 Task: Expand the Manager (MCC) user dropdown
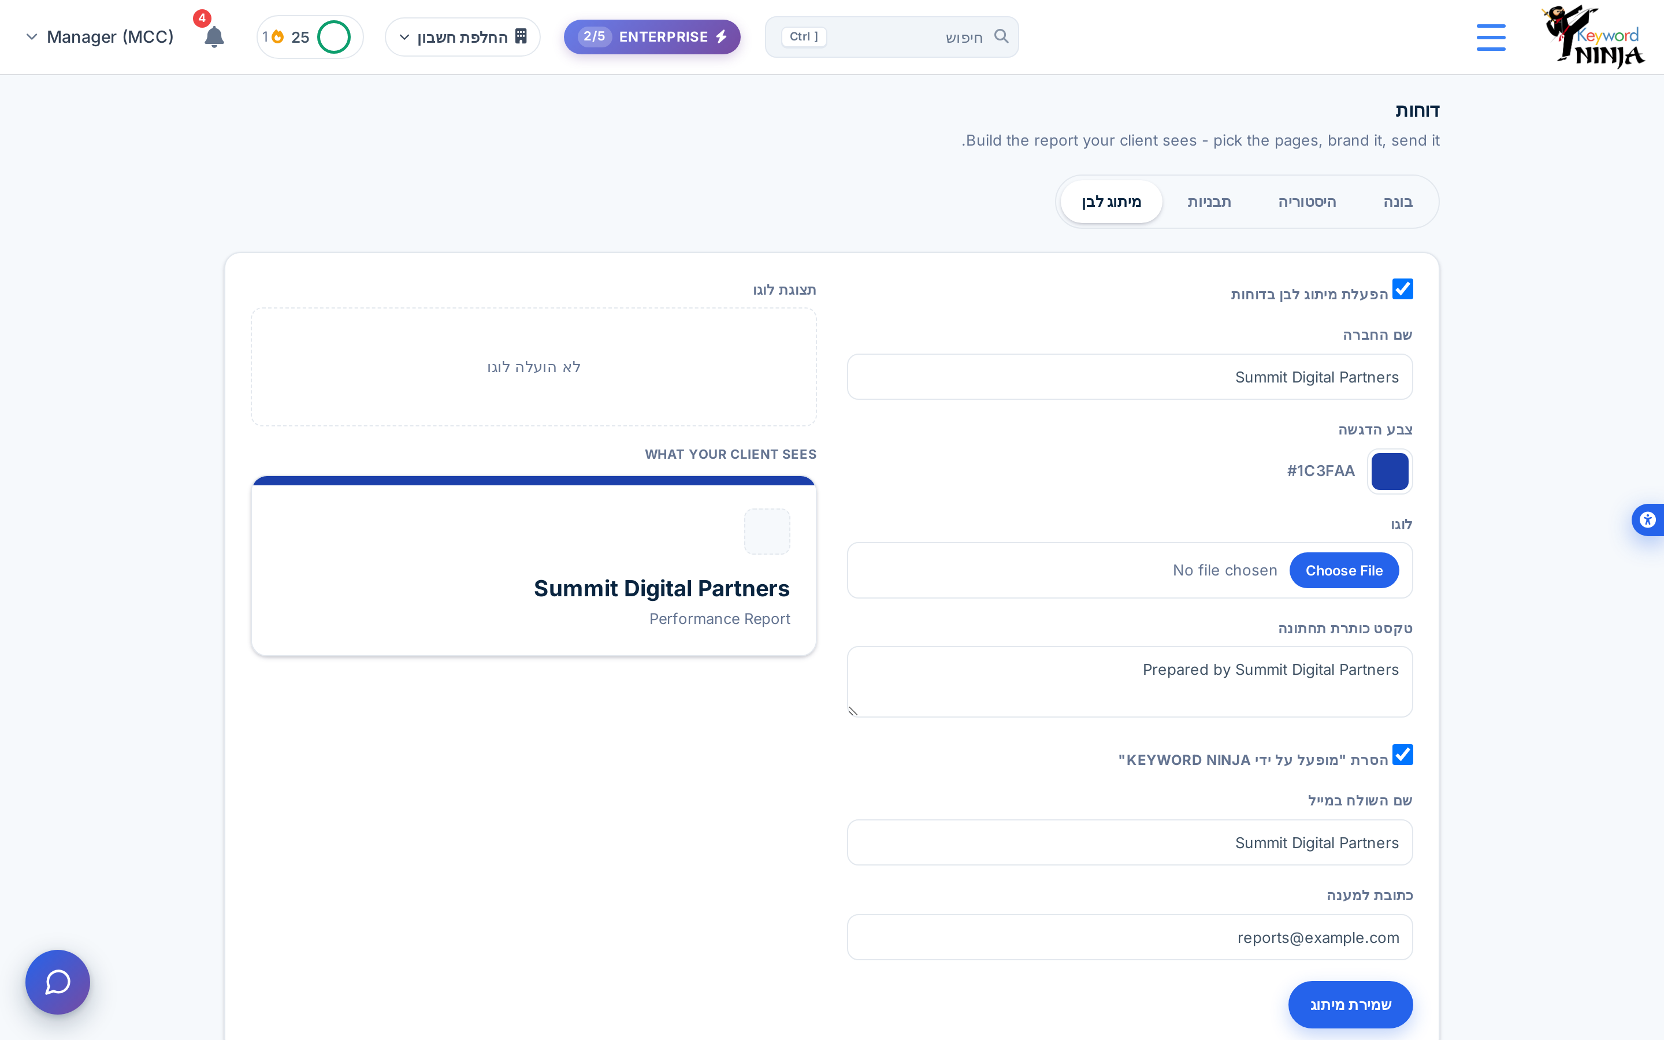click(100, 37)
